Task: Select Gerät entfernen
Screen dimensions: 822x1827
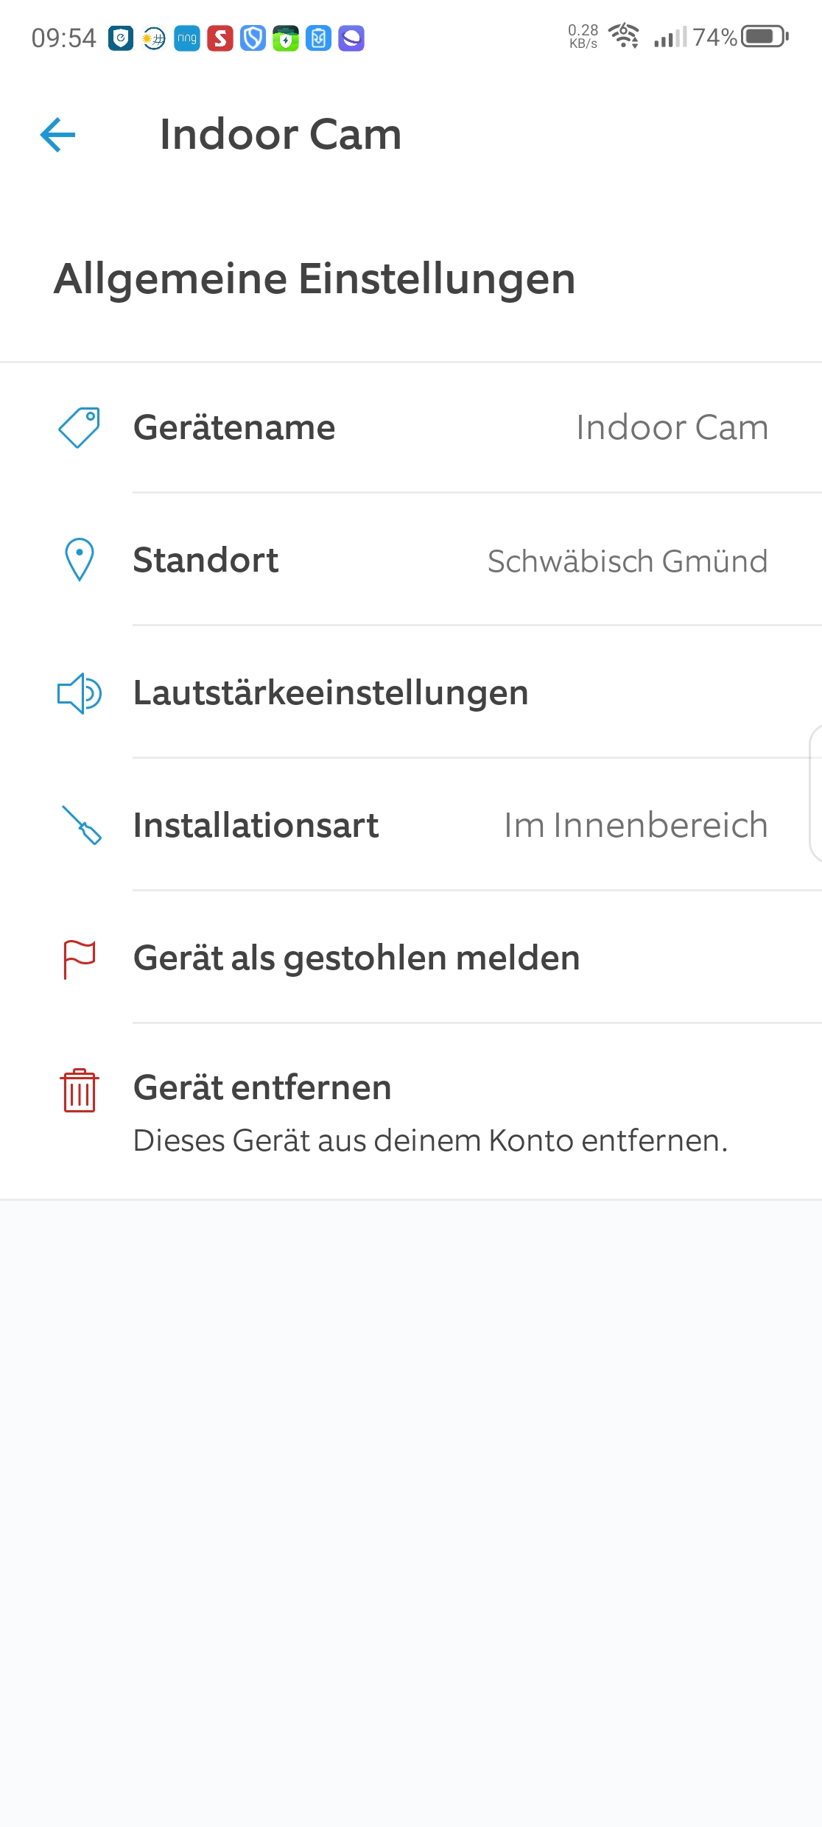Action: tap(262, 1087)
